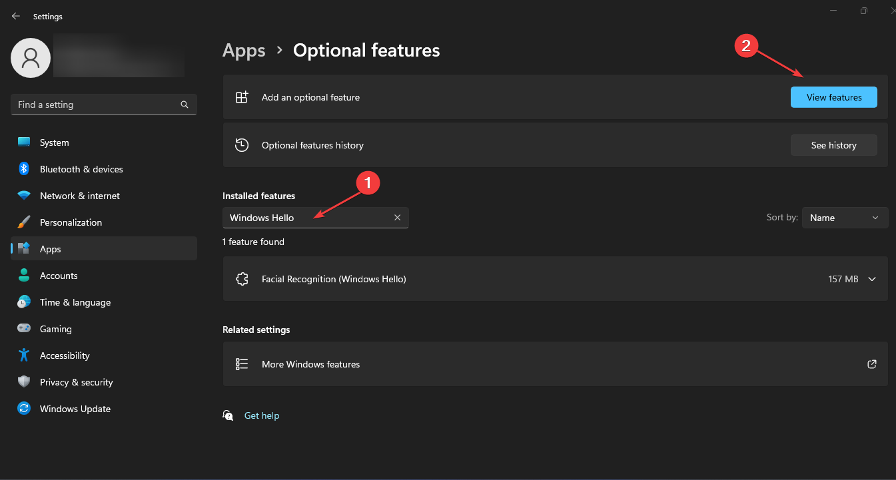Open Network & internet settings
Viewport: 896px width, 480px height.
click(x=104, y=196)
